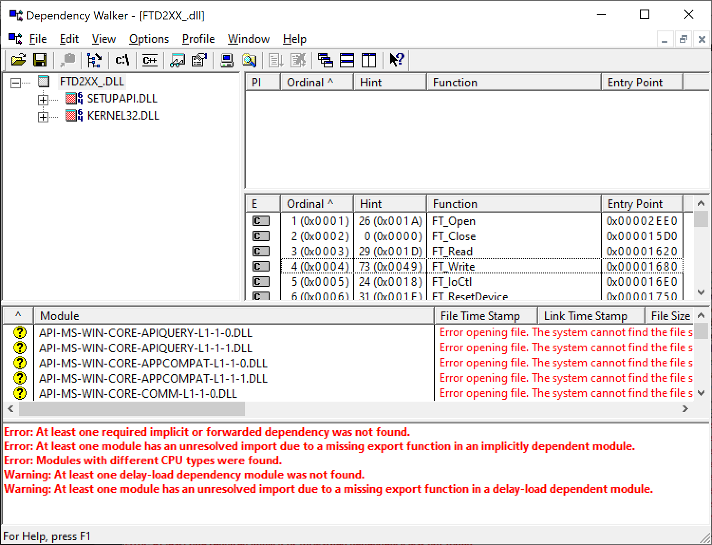Sort imports list by Function column
This screenshot has width=712, height=545.
pyautogui.click(x=514, y=82)
